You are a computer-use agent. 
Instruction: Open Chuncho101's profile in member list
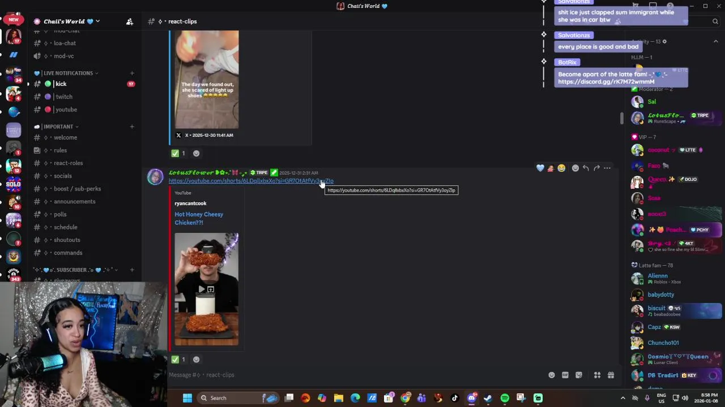pos(663,343)
